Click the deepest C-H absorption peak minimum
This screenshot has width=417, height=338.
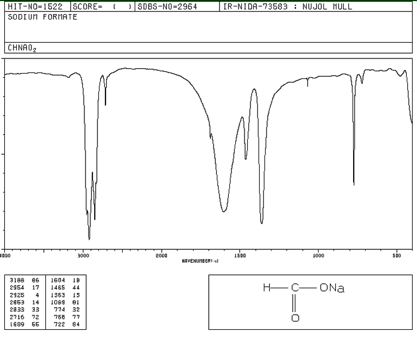[89, 239]
